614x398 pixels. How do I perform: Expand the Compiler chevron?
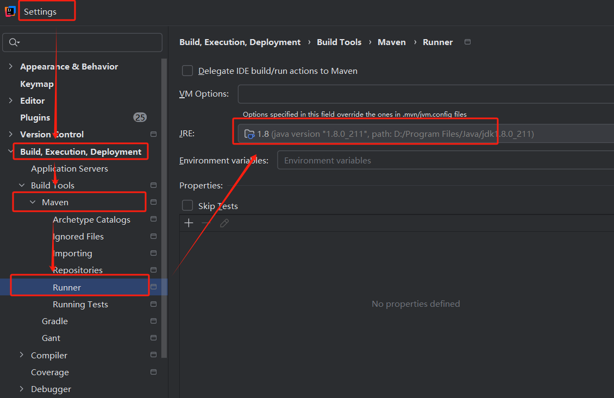click(22, 355)
